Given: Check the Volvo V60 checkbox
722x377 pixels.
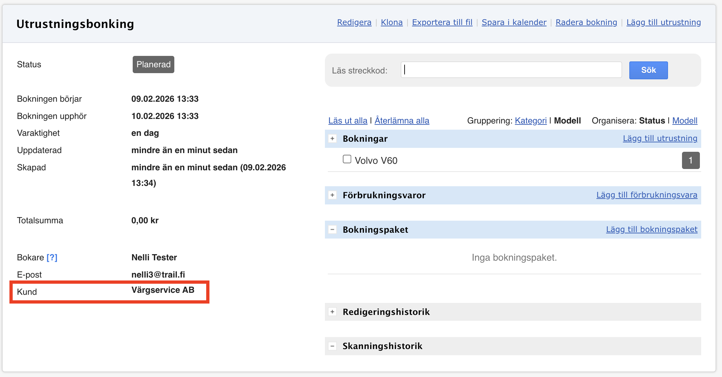Looking at the screenshot, I should pyautogui.click(x=347, y=159).
